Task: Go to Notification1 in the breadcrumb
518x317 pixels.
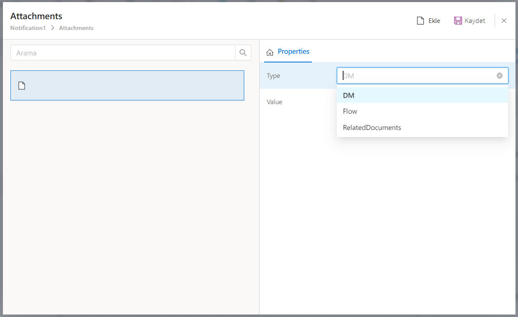Action: coord(28,28)
